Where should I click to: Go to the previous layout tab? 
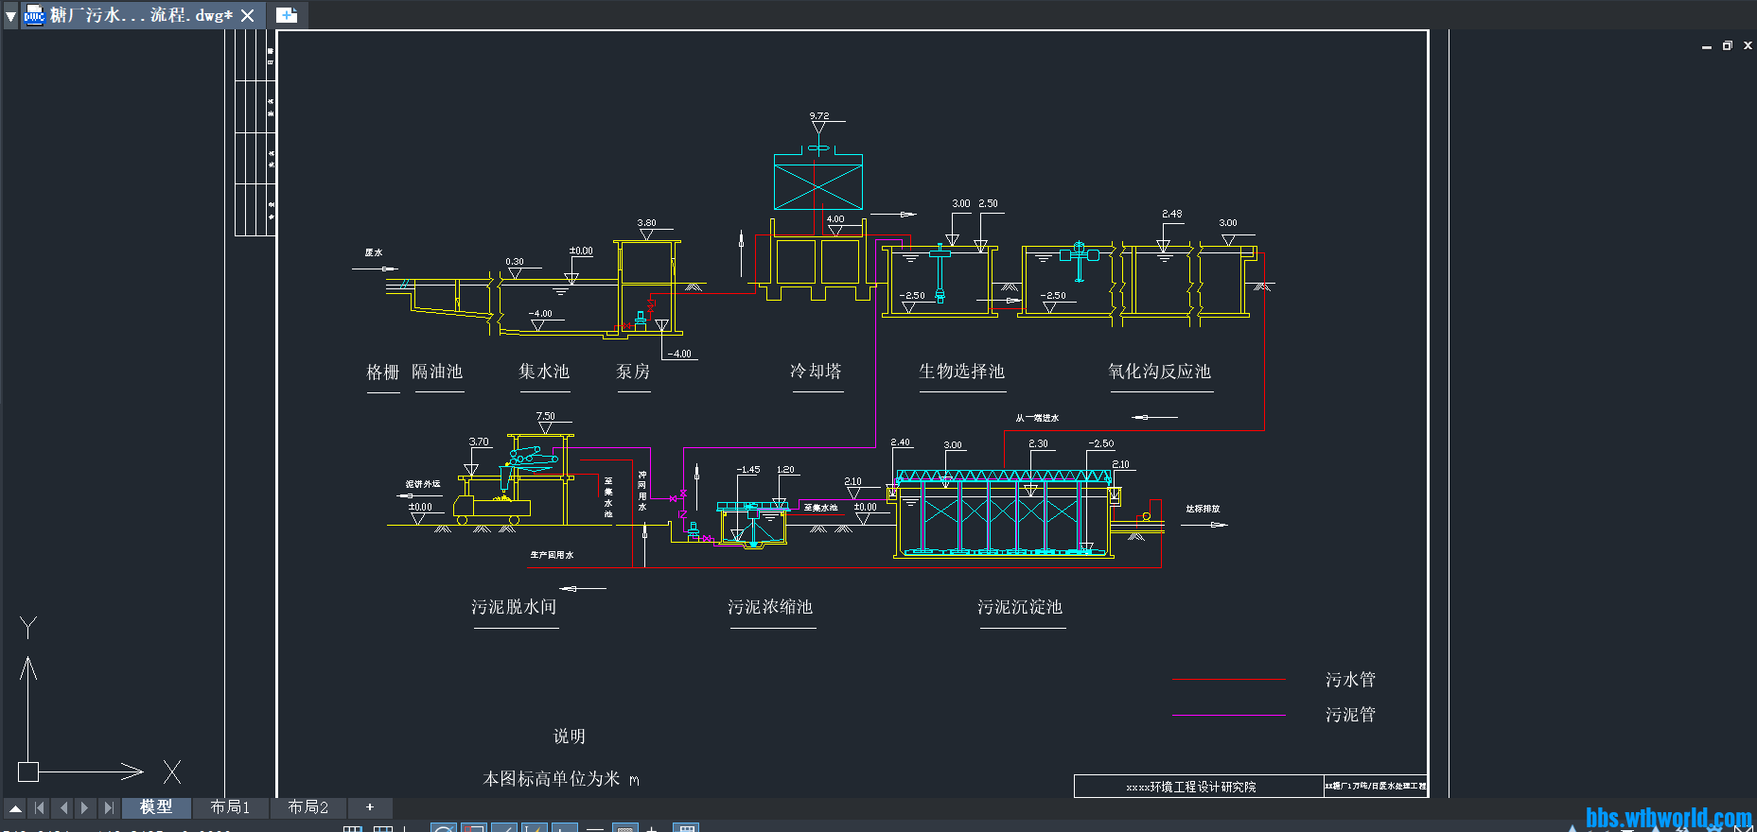[x=62, y=807]
